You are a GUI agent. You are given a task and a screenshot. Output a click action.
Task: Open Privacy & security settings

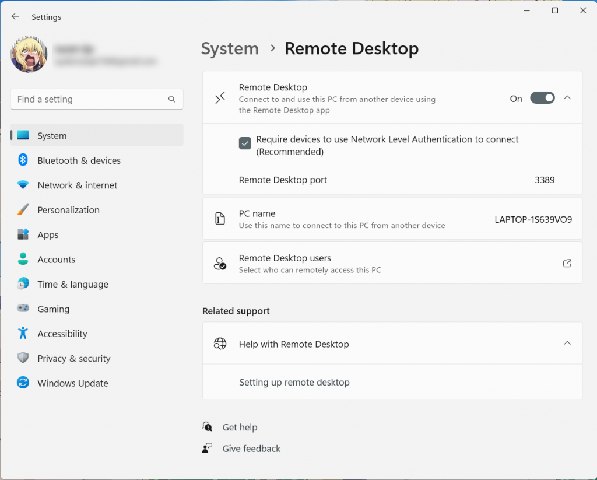(97, 359)
